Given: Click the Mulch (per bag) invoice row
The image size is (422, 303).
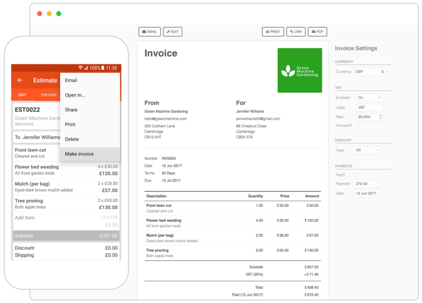Looking at the screenshot, I should 232,238.
